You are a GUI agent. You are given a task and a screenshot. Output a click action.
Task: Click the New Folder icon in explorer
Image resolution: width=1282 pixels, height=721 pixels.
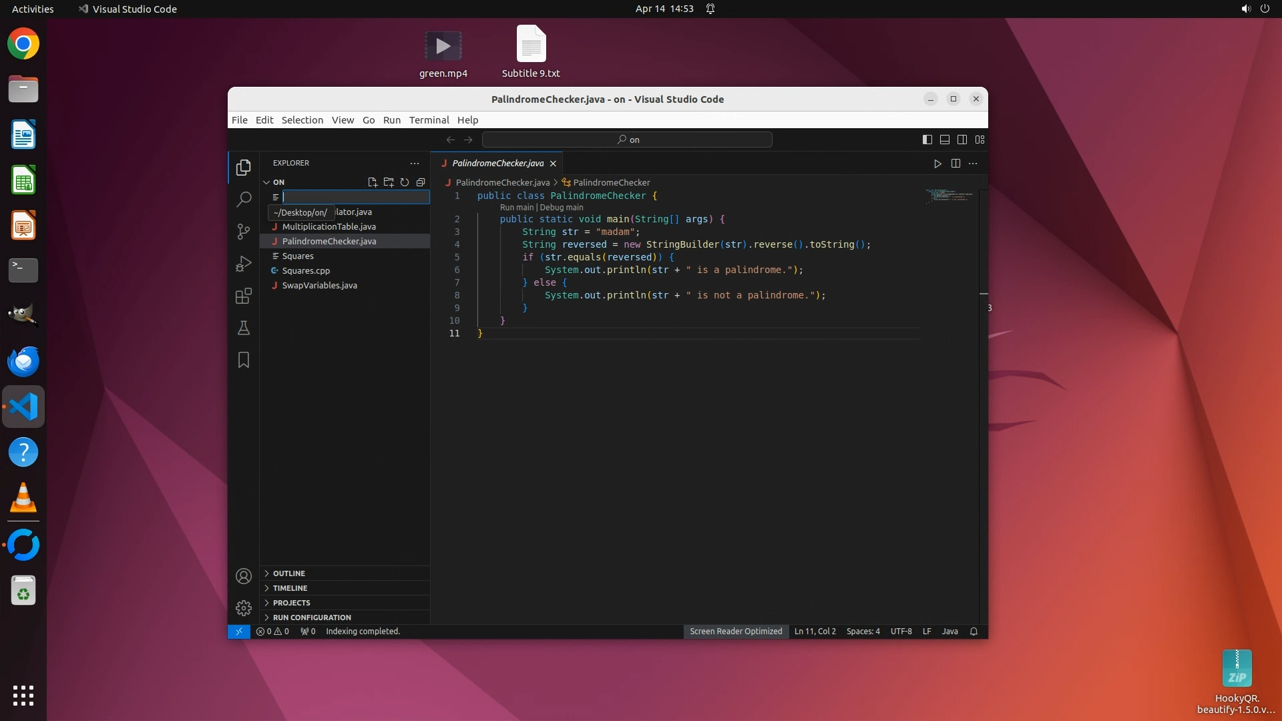tap(389, 182)
